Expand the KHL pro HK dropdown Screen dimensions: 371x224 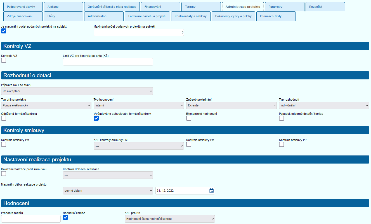(x=170, y=219)
